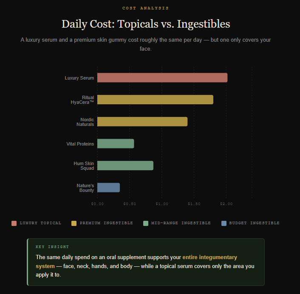300x294 pixels.
Task: Click the Luxury Topical legend label
Action: pos(40,223)
